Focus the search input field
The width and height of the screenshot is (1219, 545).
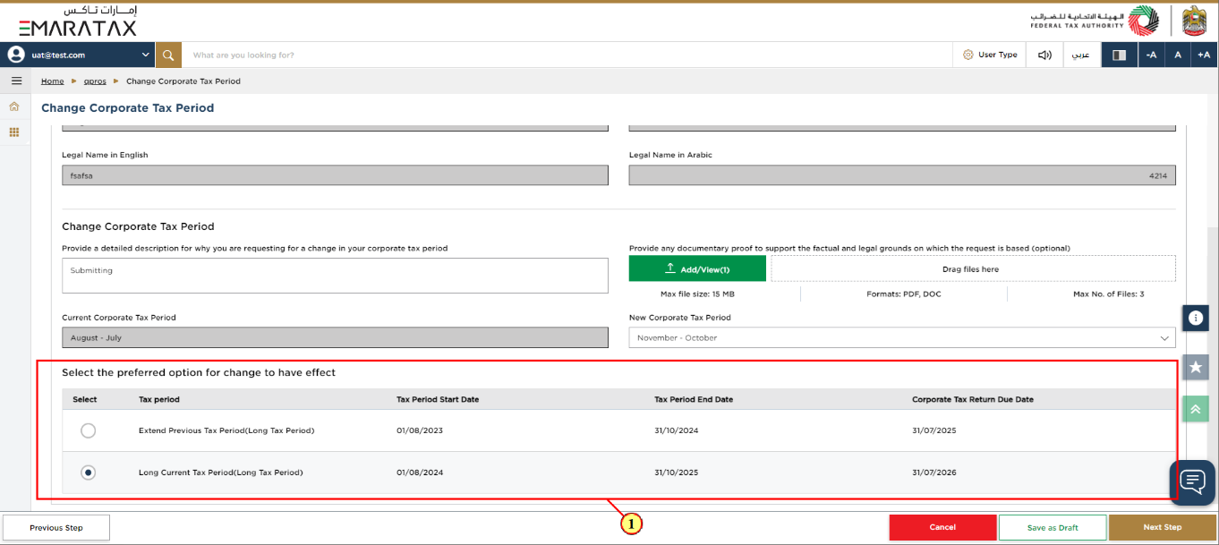(567, 55)
